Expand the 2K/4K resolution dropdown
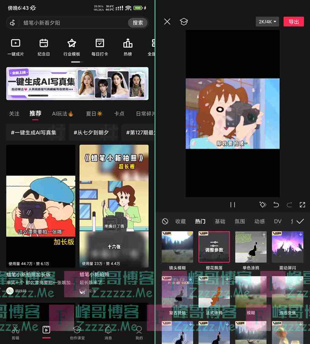This screenshot has height=344, width=310. (x=267, y=22)
